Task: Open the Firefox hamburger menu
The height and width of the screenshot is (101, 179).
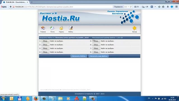Action: (176, 7)
